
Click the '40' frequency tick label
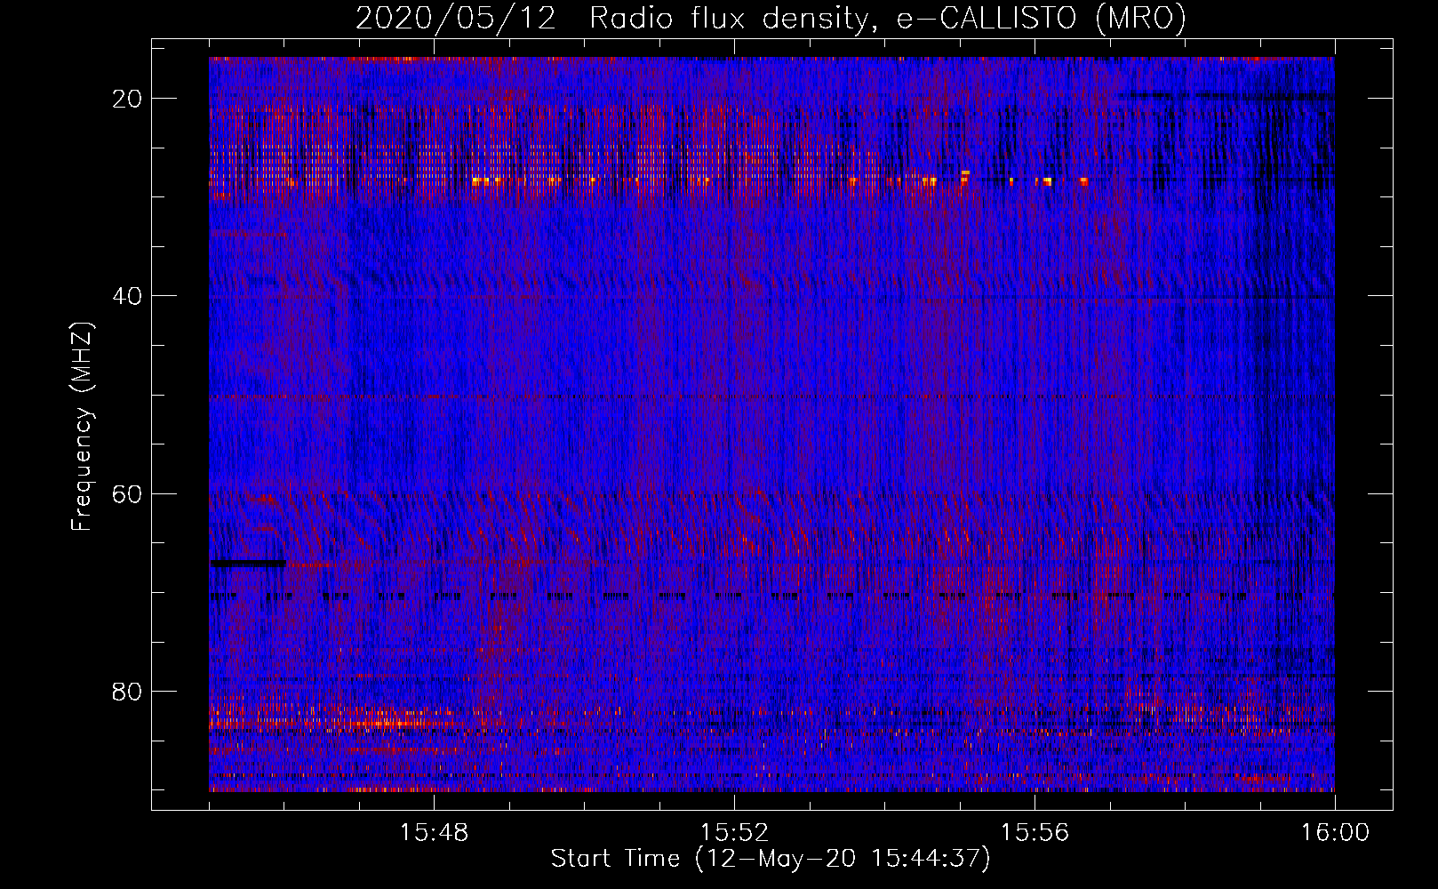click(127, 296)
